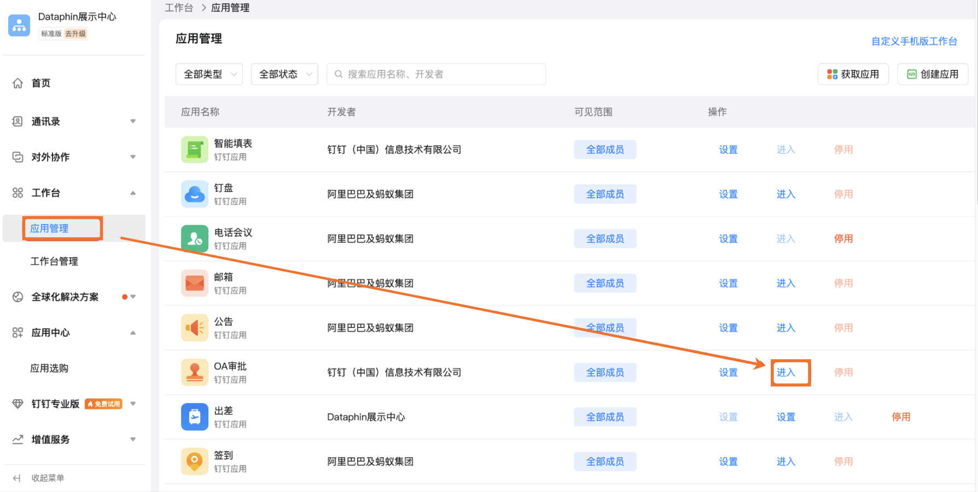Click the 获取应用 colored squares icon

coord(832,74)
